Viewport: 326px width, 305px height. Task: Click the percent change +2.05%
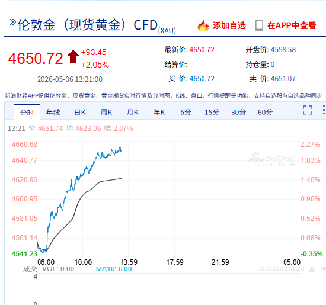click(95, 65)
